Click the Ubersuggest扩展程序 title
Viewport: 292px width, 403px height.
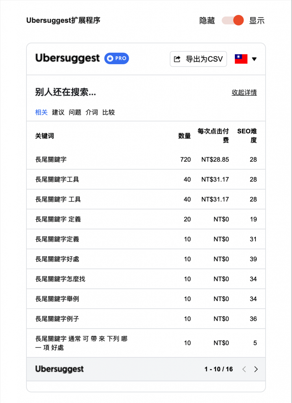63,20
